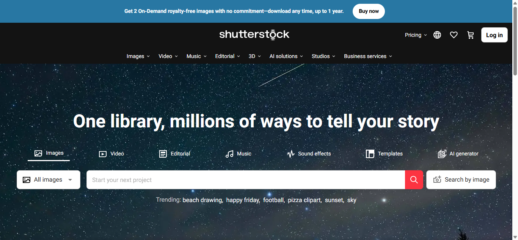Select the Sound effects waveform tab
The image size is (518, 240).
(291, 154)
